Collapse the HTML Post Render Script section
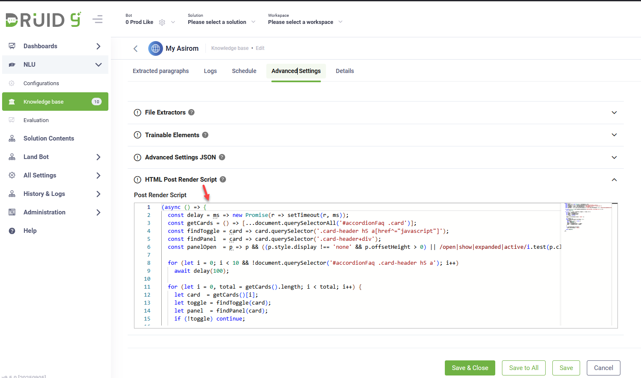 point(614,180)
